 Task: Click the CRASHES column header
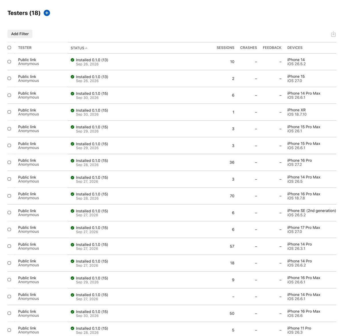(x=248, y=48)
